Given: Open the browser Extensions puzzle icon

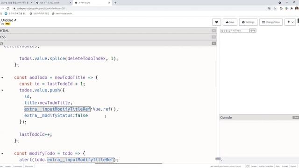Looking at the screenshot, I should point(292,8).
